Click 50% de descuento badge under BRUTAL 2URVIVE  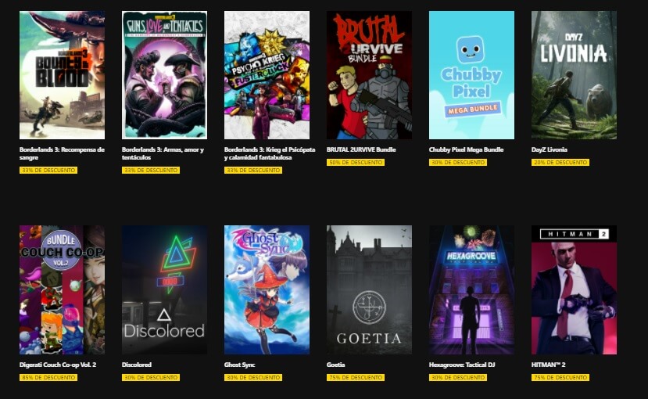coord(356,163)
